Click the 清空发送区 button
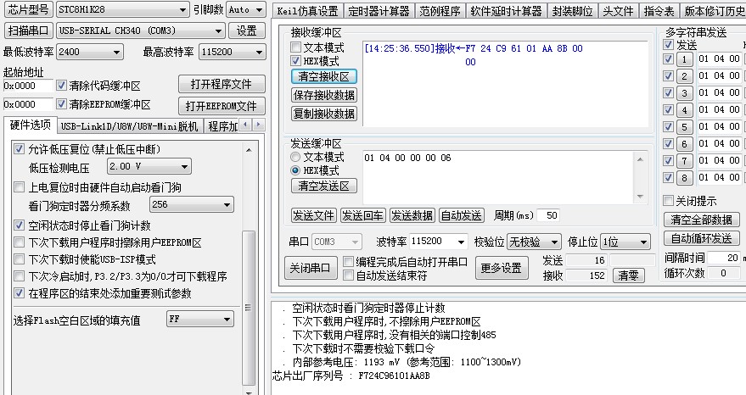Screen dimensions: 746x395 [x=324, y=186]
